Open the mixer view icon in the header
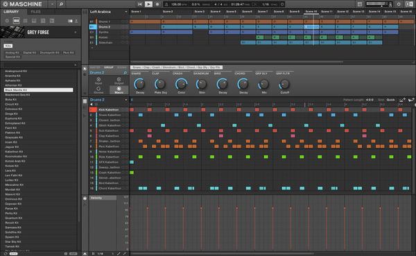Screen dimensions: 416x256 [x=359, y=4]
